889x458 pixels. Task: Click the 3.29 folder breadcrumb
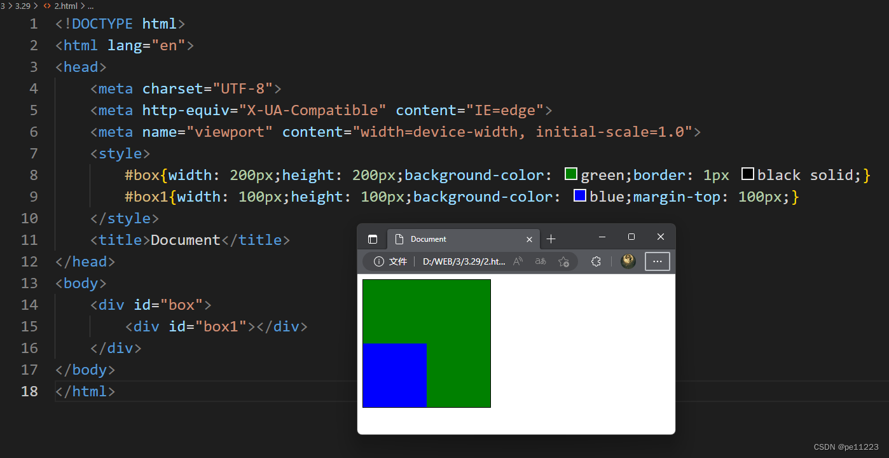(x=22, y=5)
